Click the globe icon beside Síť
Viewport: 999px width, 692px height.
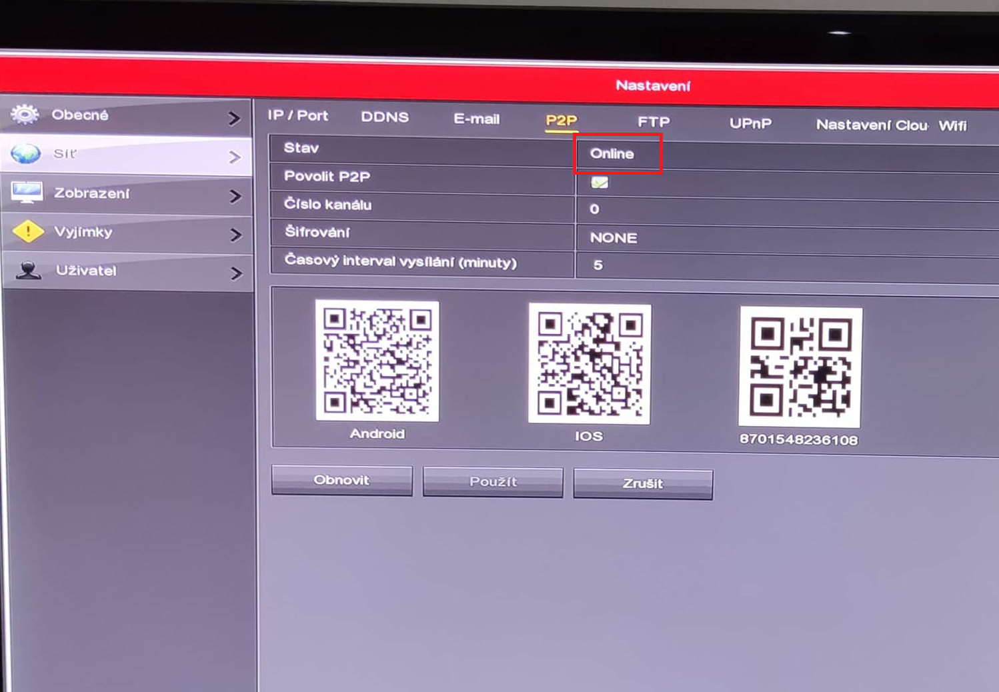(26, 154)
